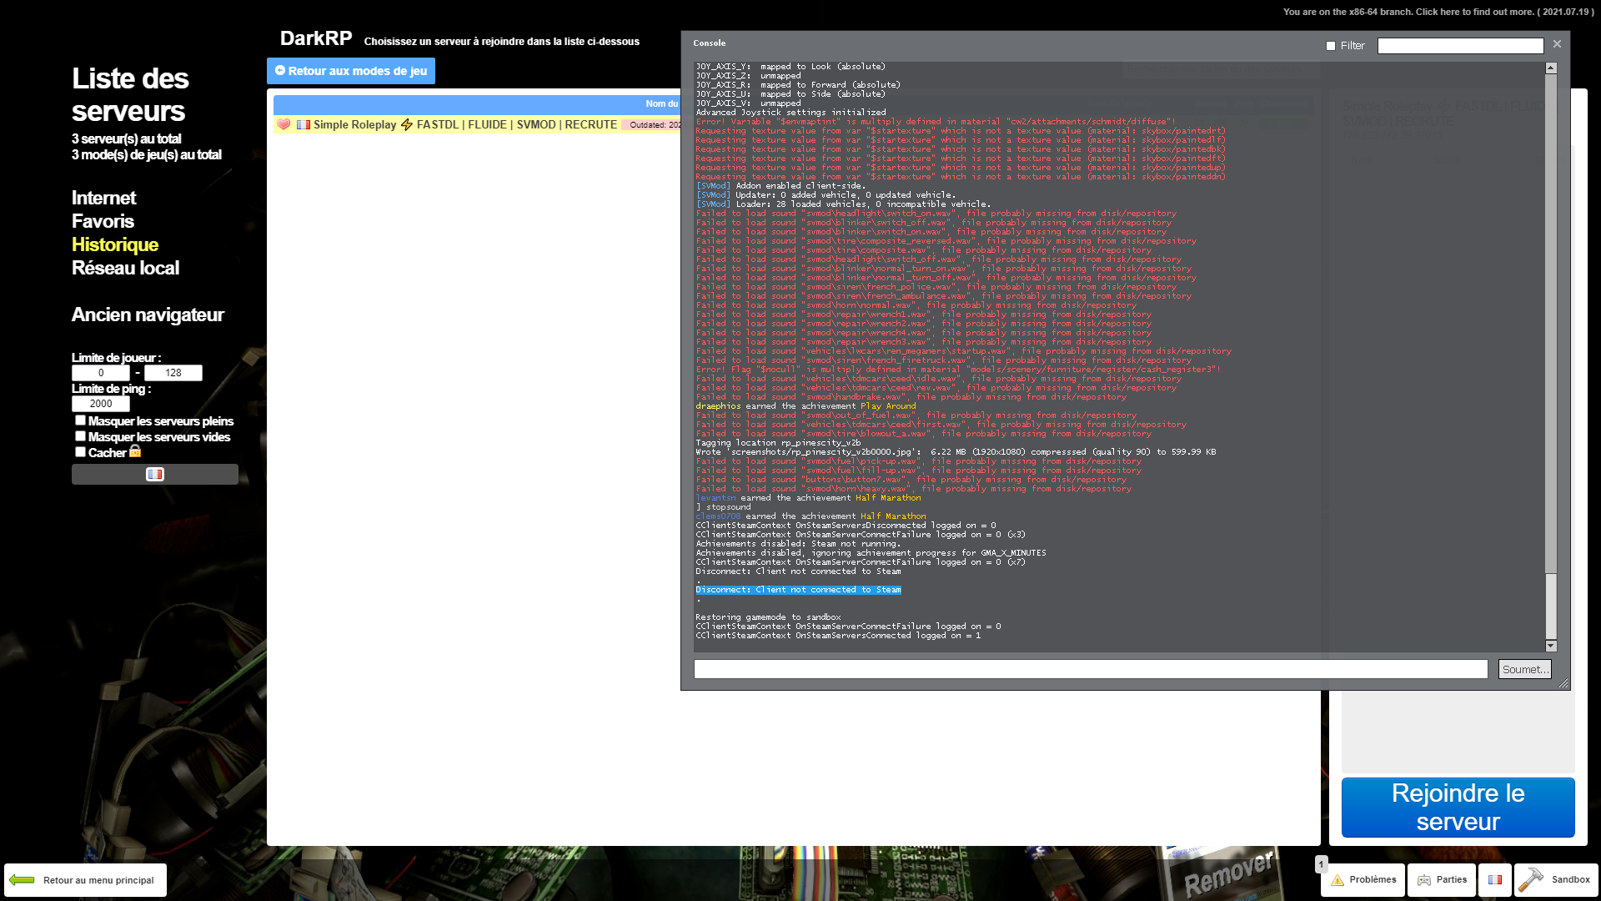Click the console scrollbar down arrow
The image size is (1601, 901).
click(1551, 646)
